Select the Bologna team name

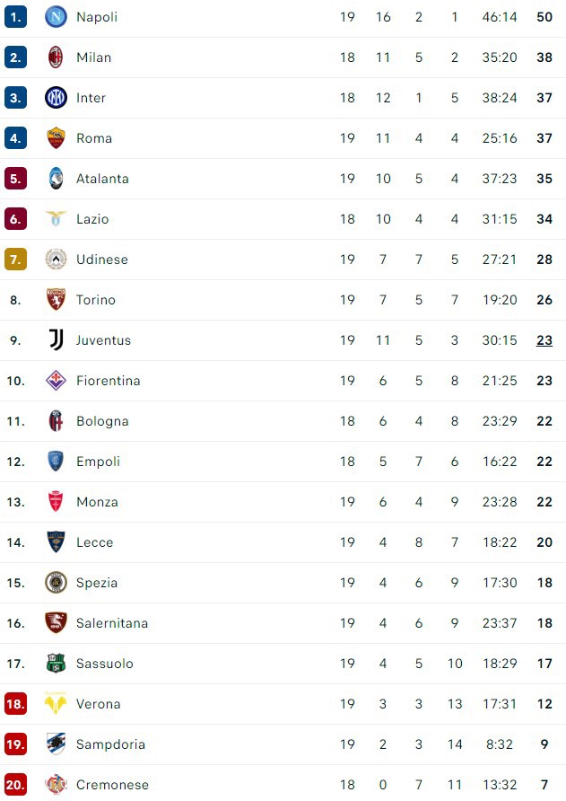tap(102, 421)
